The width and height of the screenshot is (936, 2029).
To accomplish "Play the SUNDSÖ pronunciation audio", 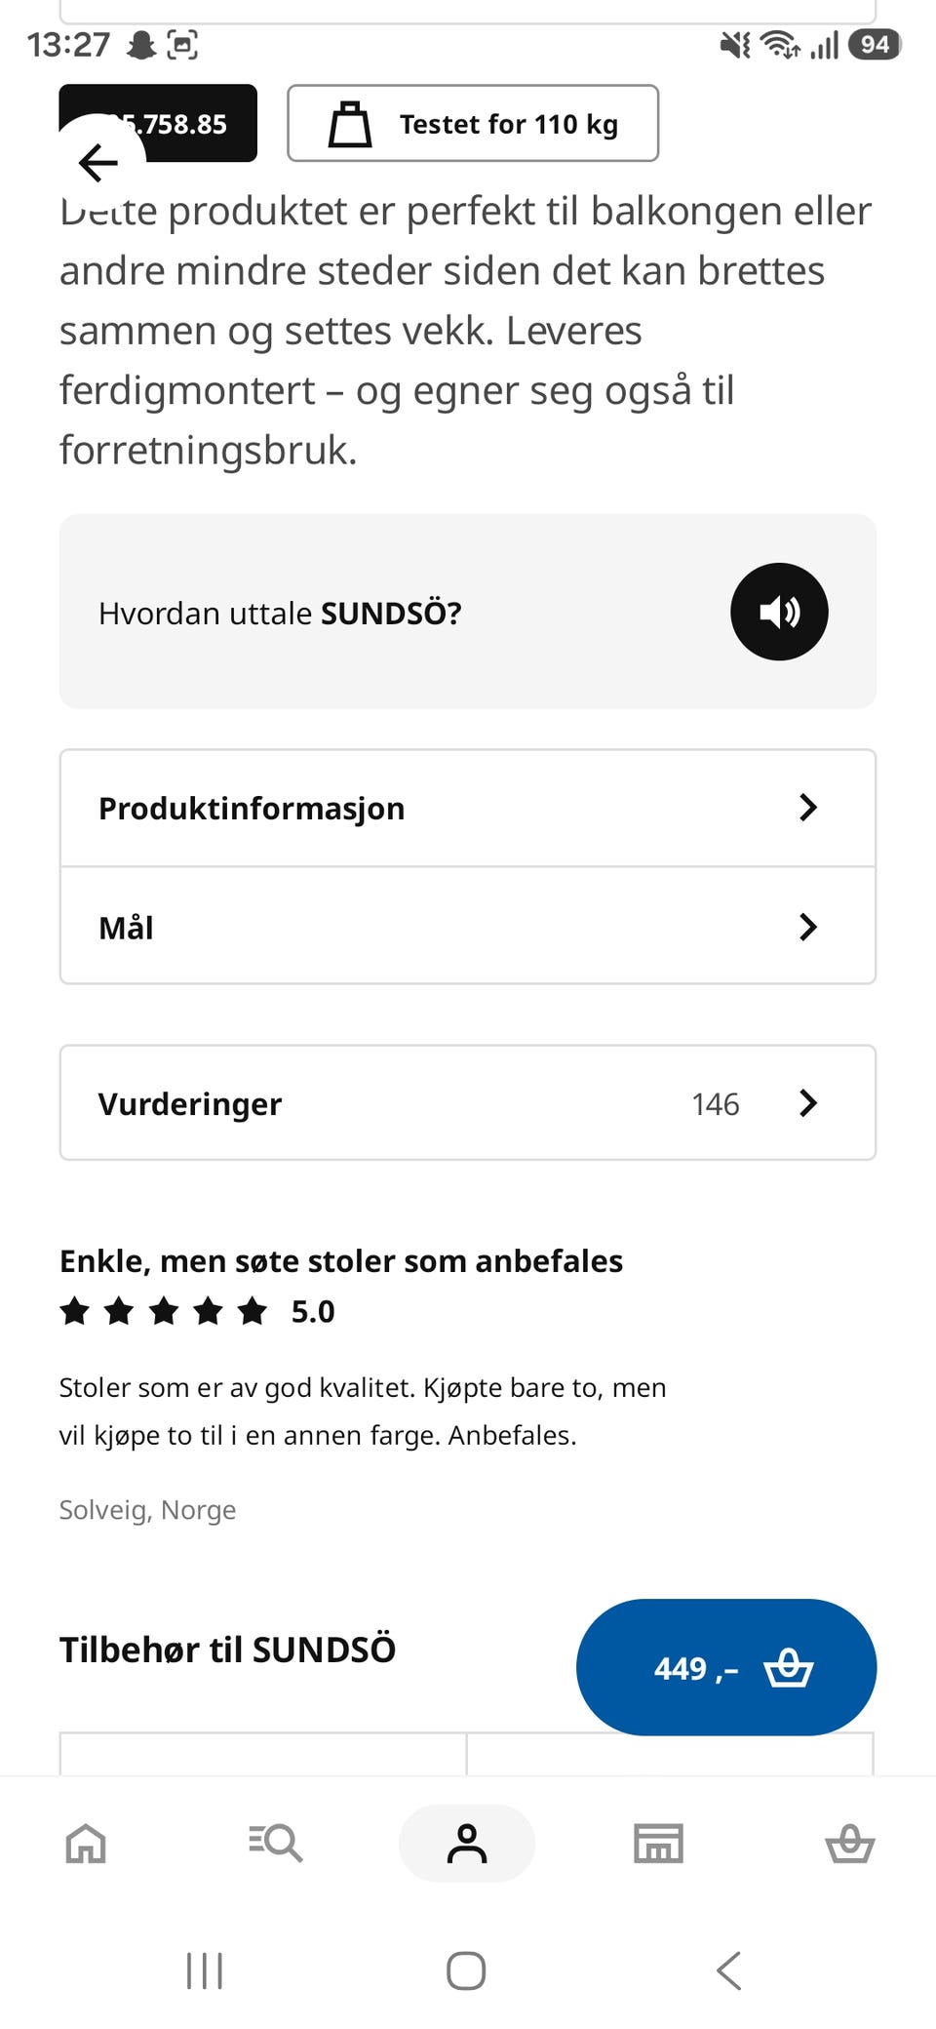I will 779,612.
